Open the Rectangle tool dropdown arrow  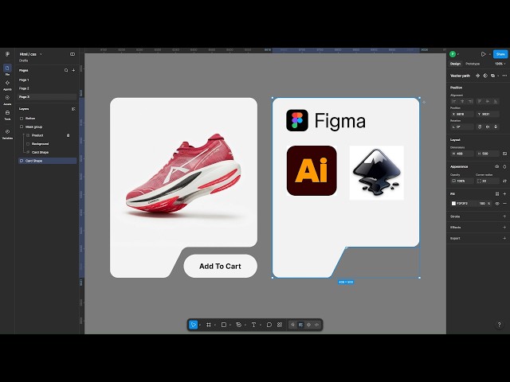(230, 325)
